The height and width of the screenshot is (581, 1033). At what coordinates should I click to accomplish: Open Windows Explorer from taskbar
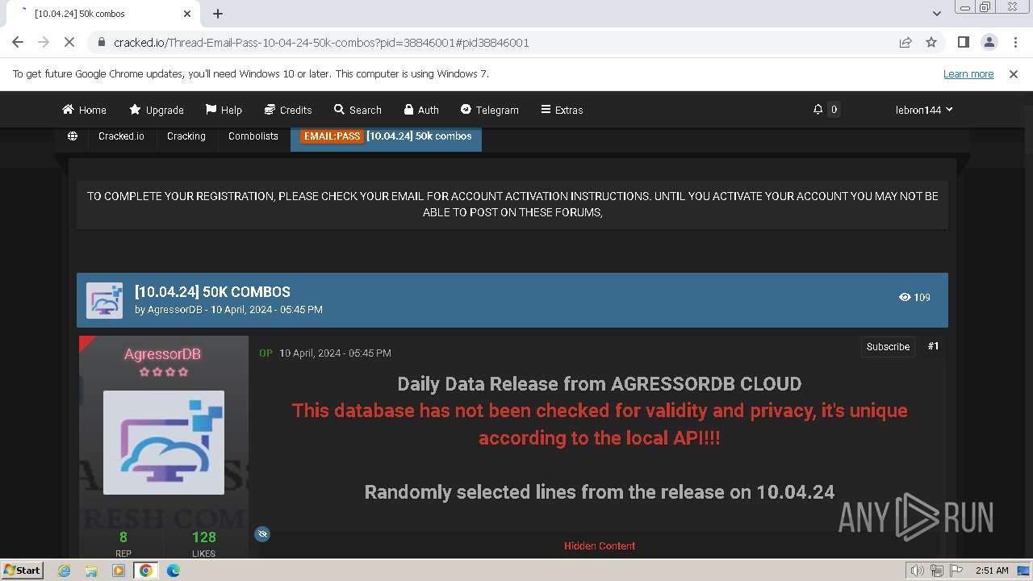pos(91,571)
